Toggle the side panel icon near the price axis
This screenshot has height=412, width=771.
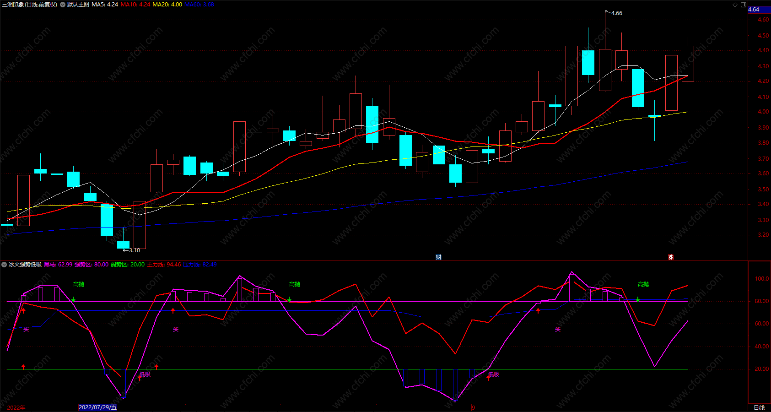tap(744, 5)
